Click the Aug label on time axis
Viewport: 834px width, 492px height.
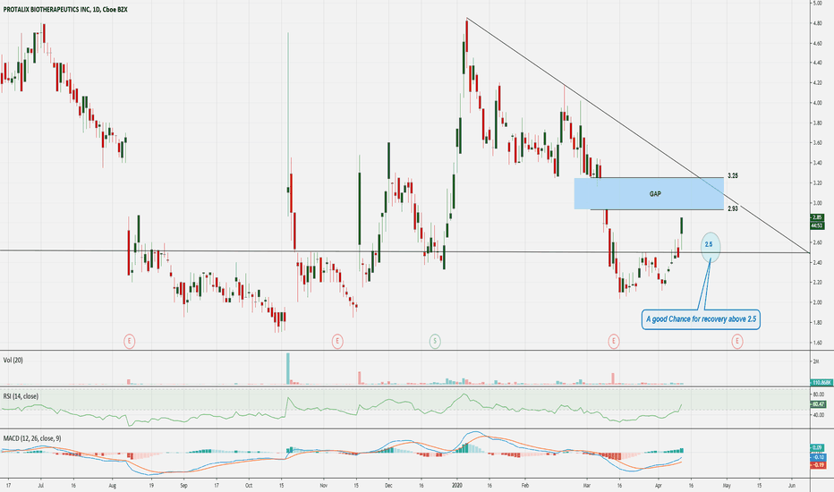click(x=112, y=486)
